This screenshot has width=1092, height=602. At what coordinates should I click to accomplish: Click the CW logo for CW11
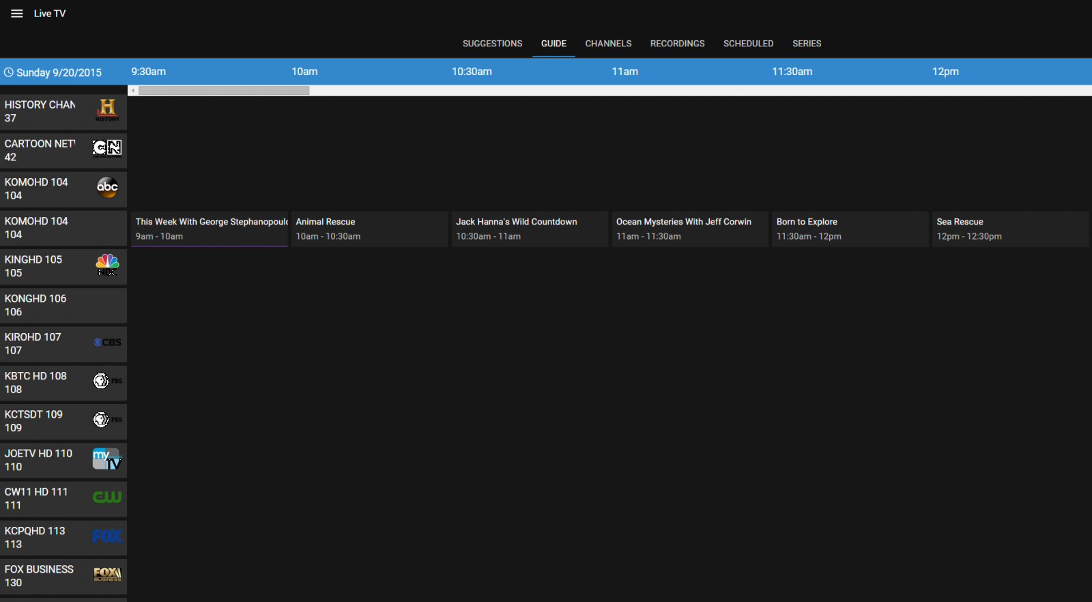107,498
